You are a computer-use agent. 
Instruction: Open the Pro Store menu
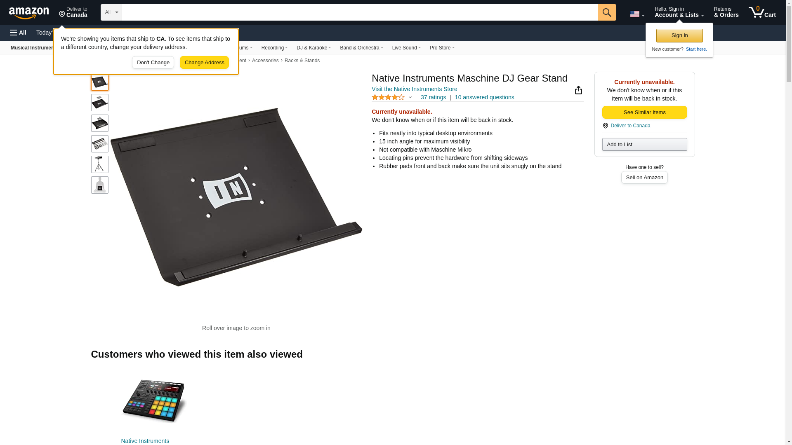click(x=442, y=48)
